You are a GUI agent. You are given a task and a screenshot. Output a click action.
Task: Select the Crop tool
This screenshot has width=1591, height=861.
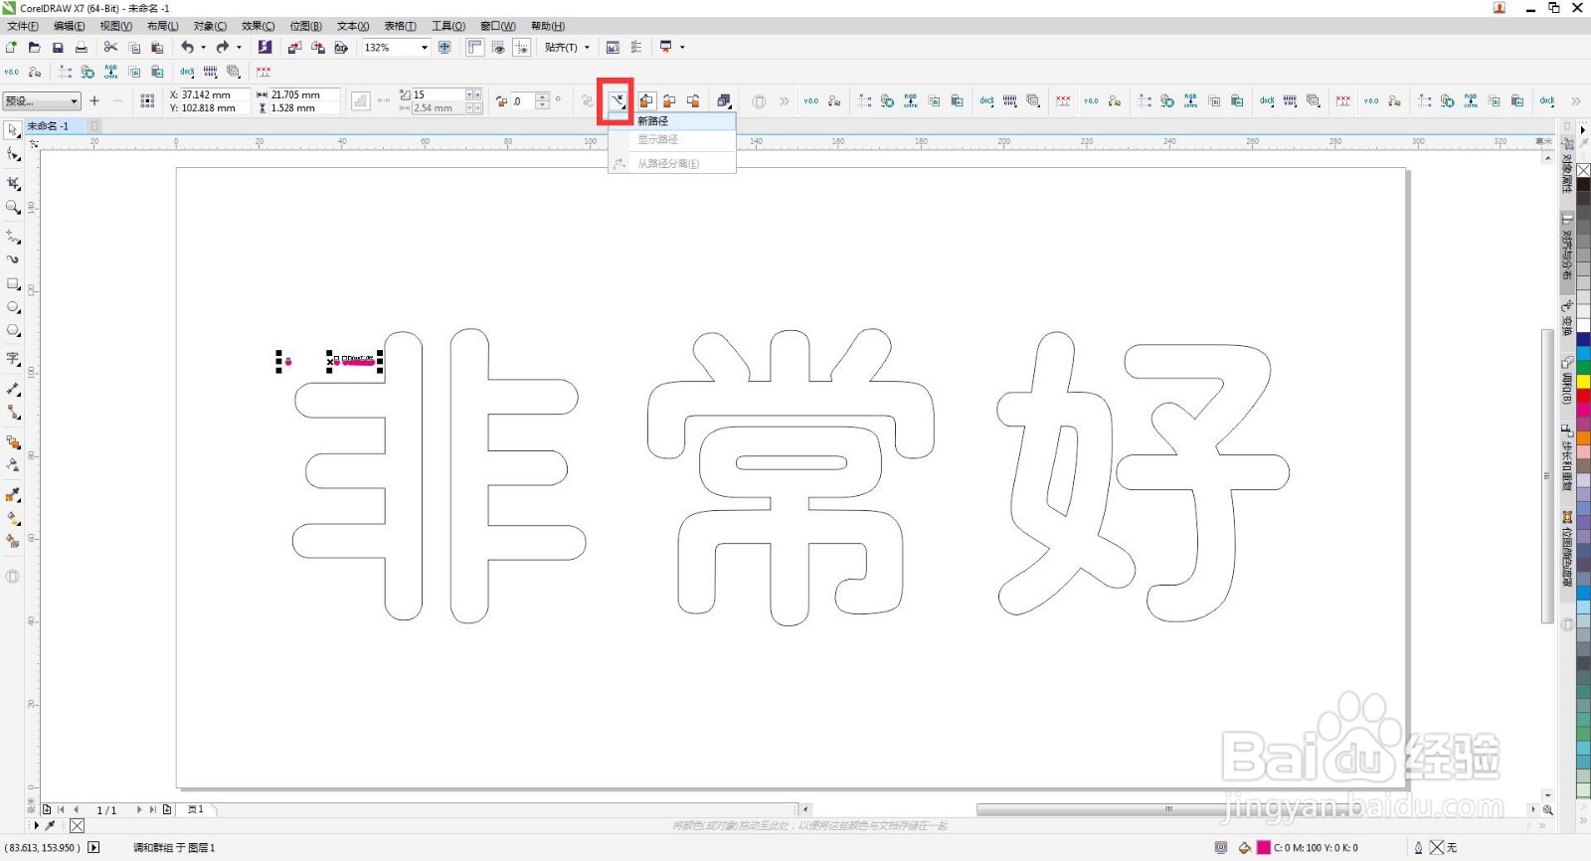point(12,183)
